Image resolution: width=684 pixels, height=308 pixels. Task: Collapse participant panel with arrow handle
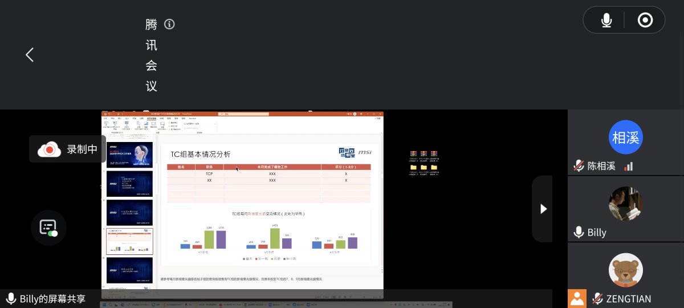543,209
